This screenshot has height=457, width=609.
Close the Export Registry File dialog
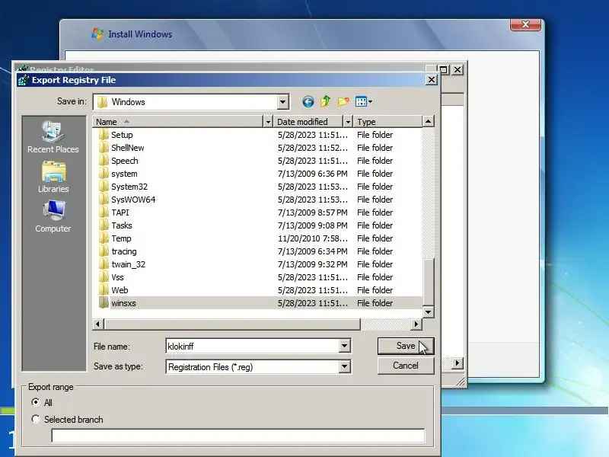click(x=432, y=80)
